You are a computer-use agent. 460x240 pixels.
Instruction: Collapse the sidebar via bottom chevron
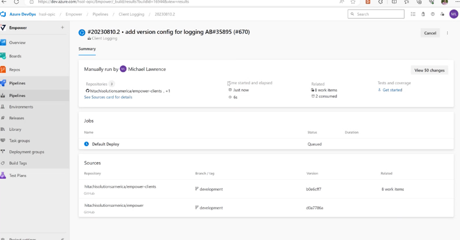click(63, 239)
